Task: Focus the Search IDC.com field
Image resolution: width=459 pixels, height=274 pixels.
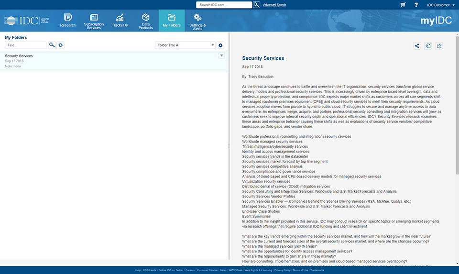Action: (x=224, y=5)
